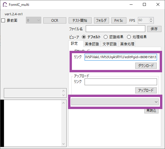Click the アップロード button
The width and height of the screenshot is (165, 149).
[x=146, y=90]
